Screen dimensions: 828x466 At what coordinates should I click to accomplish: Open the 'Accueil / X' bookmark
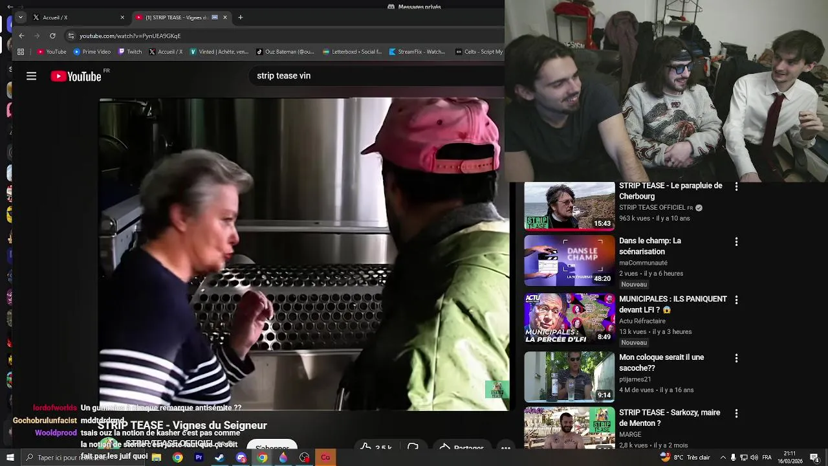coord(166,52)
